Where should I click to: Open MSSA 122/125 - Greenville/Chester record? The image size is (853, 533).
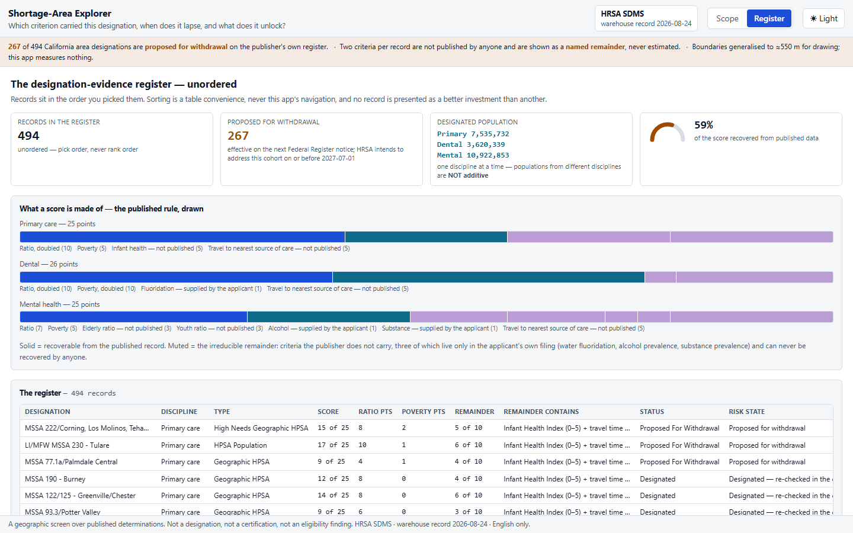pos(426,496)
